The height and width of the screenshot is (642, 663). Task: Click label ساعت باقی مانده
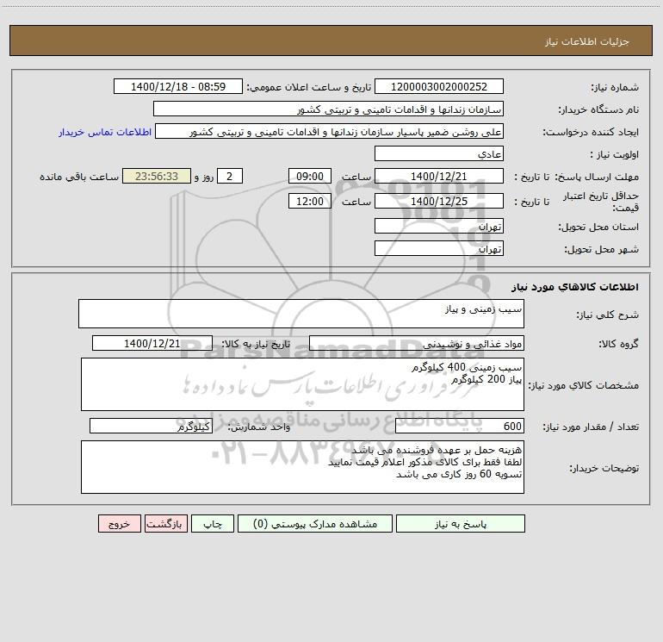(79, 177)
